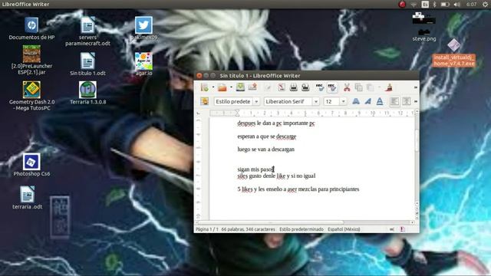This screenshot has width=491, height=276.
Task: Expand the formatting toolbar overflow arrow
Action: [416, 101]
